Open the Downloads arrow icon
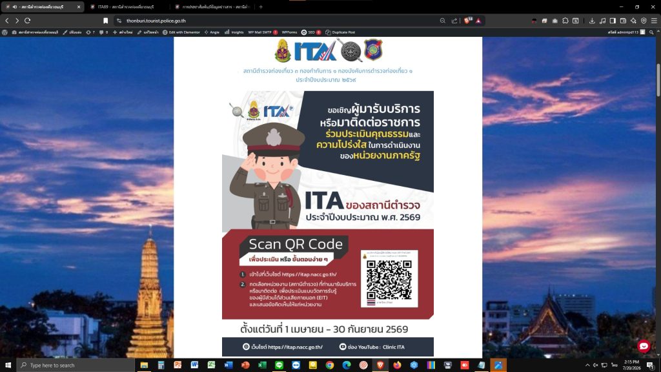This screenshot has width=661, height=372. [x=592, y=21]
